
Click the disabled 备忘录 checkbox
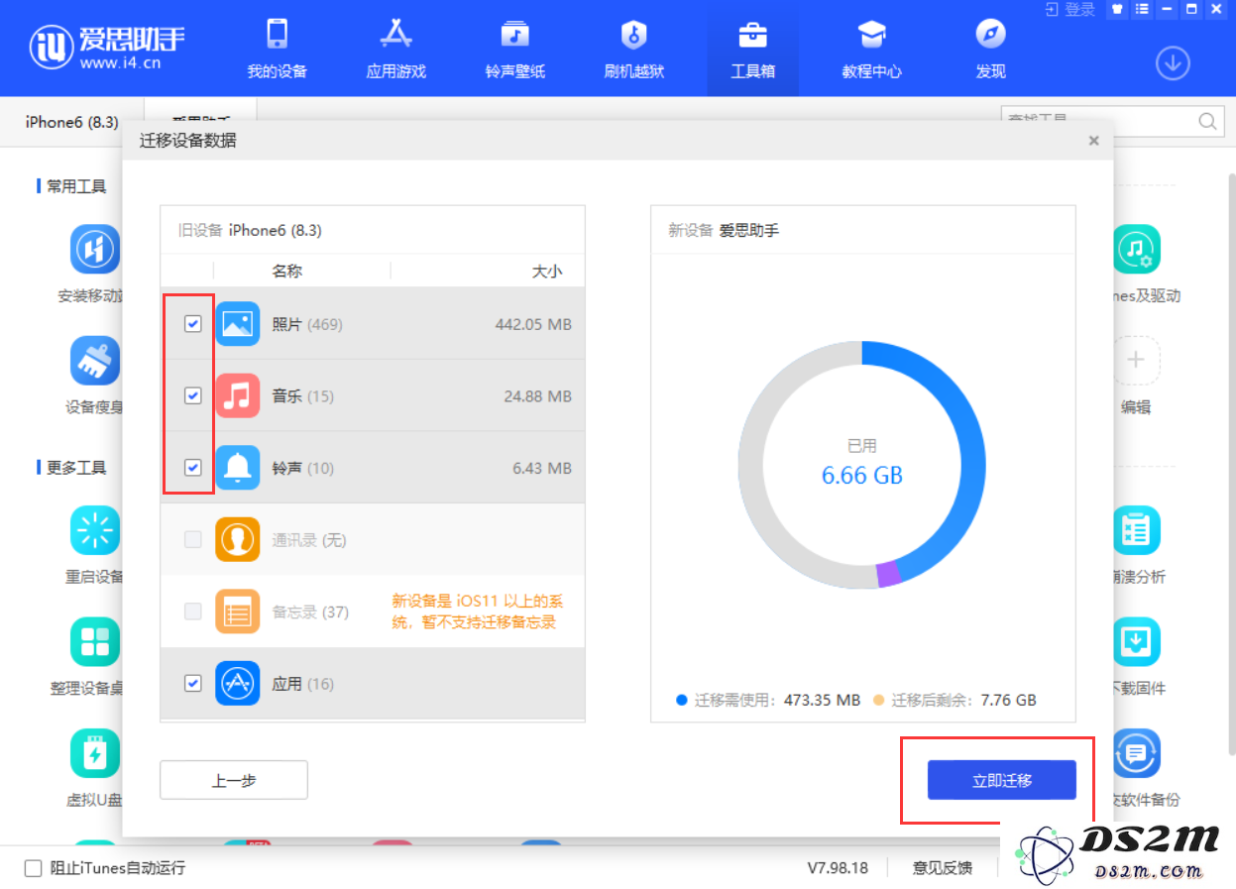[x=193, y=611]
